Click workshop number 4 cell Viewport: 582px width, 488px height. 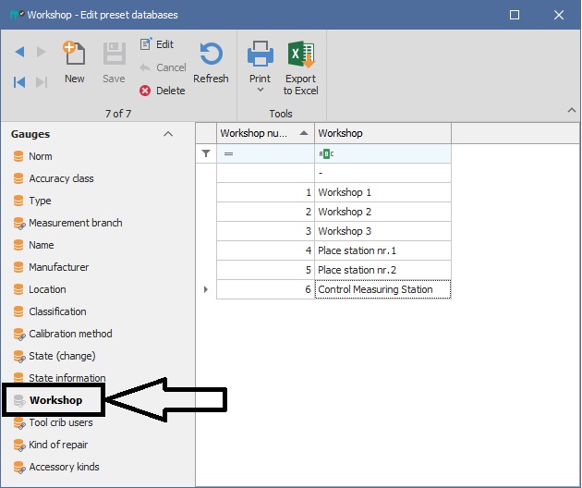(265, 250)
